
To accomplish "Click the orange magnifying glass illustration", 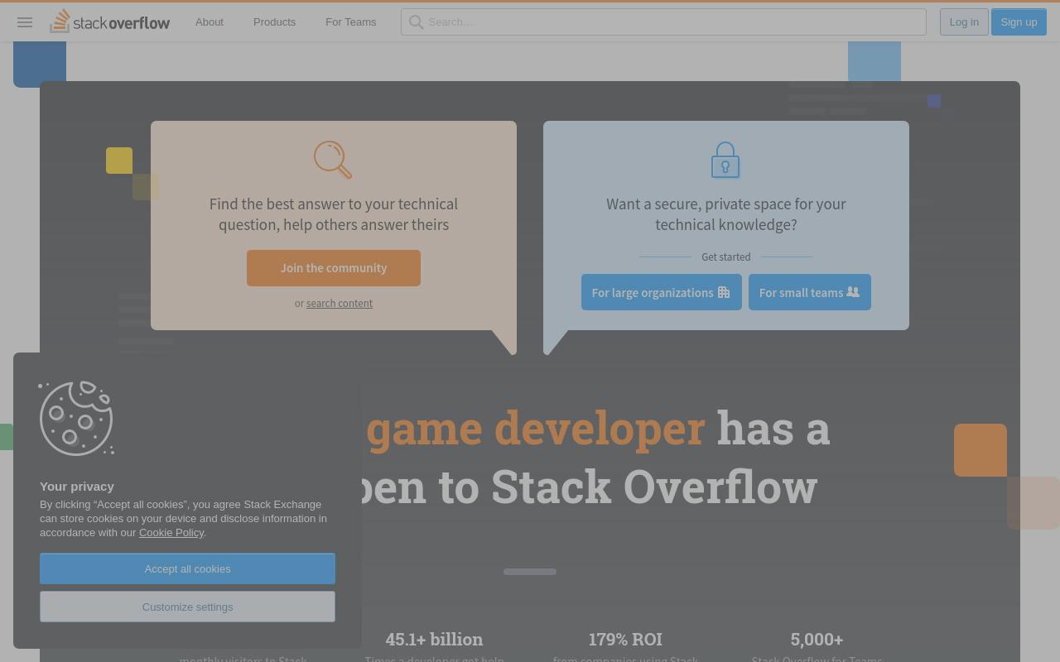I will (x=333, y=160).
